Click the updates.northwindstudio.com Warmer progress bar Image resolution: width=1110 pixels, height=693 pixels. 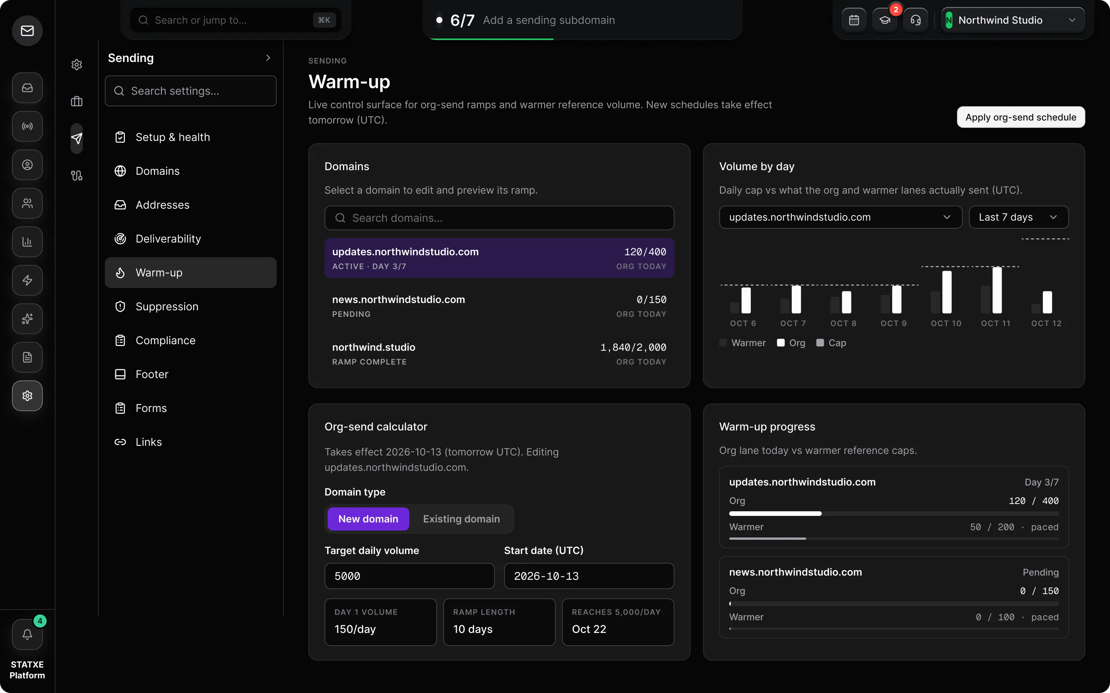coord(894,539)
